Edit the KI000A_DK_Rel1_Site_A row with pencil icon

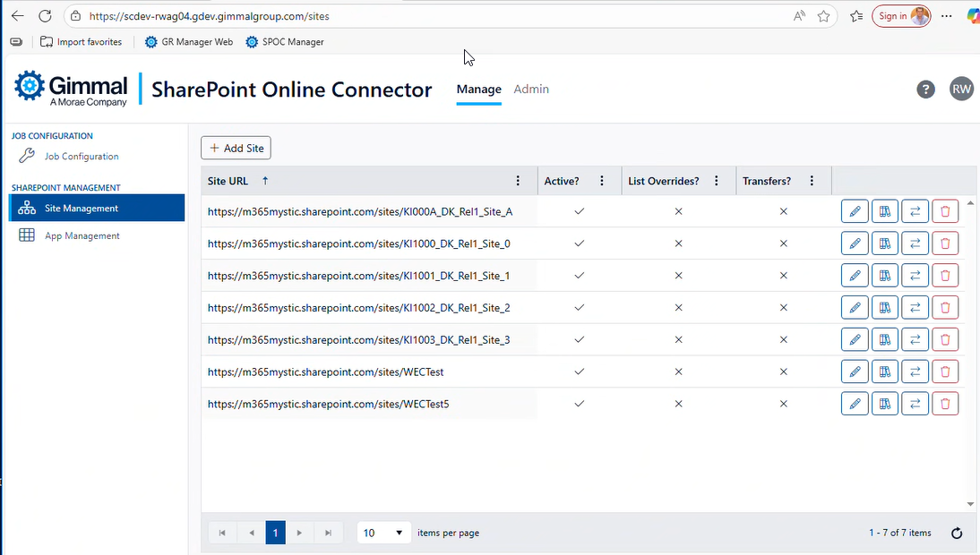tap(855, 211)
